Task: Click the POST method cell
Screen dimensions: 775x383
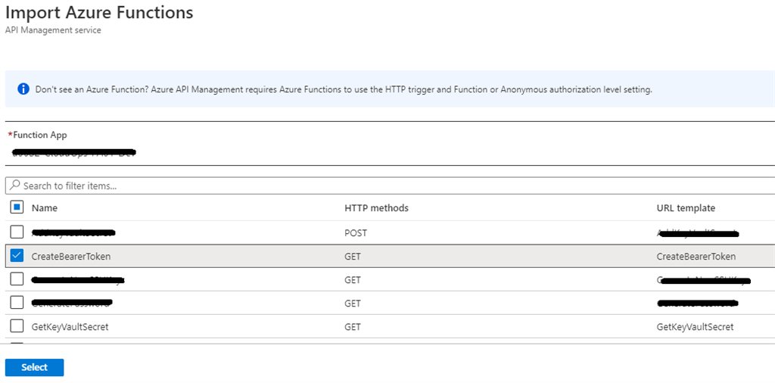Action: [356, 233]
